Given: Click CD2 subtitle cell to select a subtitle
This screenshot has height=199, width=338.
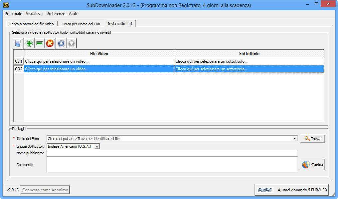Looking at the screenshot, I should pyautogui.click(x=249, y=69).
